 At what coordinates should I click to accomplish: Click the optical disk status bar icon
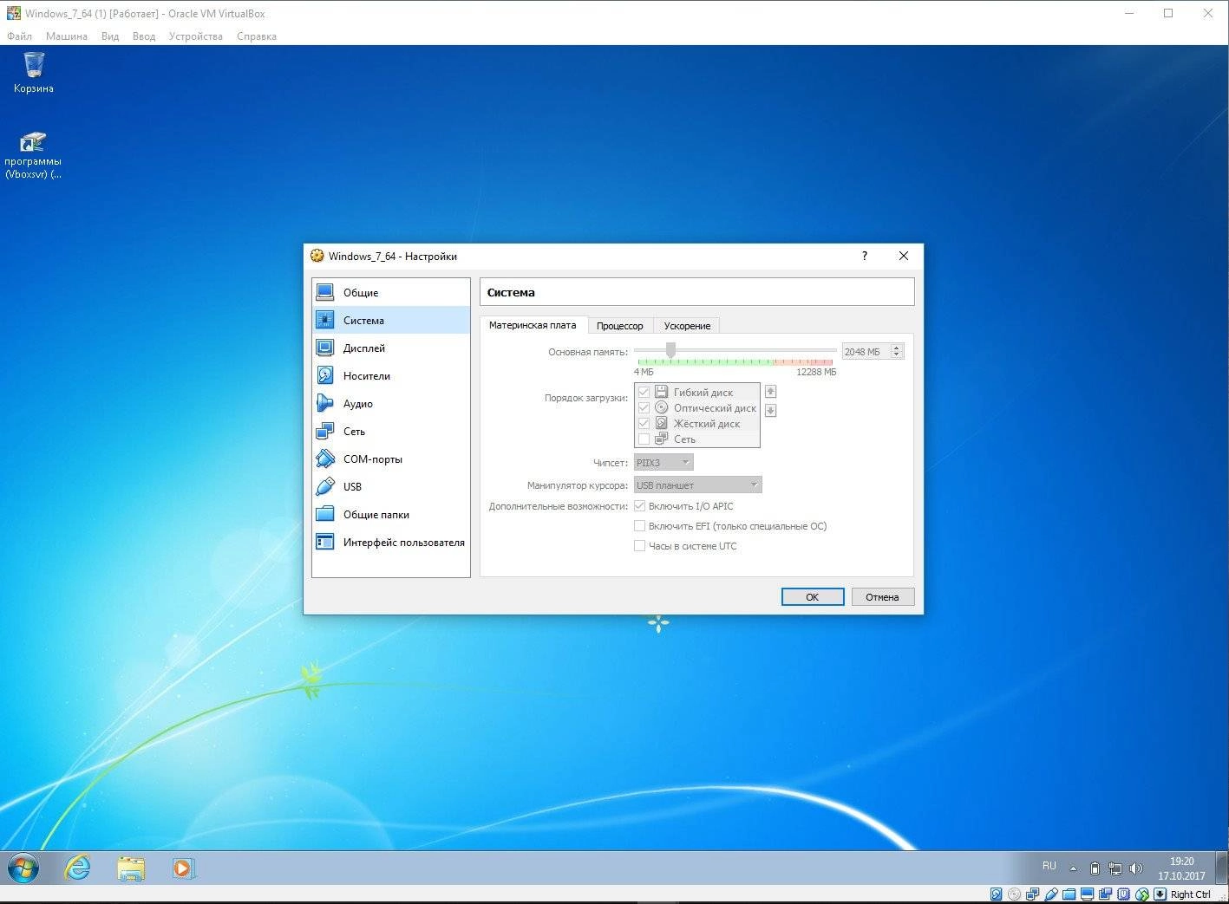1015,894
